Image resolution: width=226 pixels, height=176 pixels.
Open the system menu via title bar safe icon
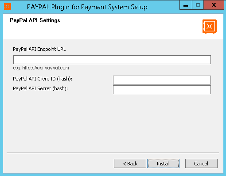click(8, 7)
